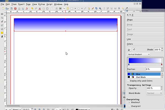
Task: Click the Undo arrow icon
Action: click(x=32, y=9)
